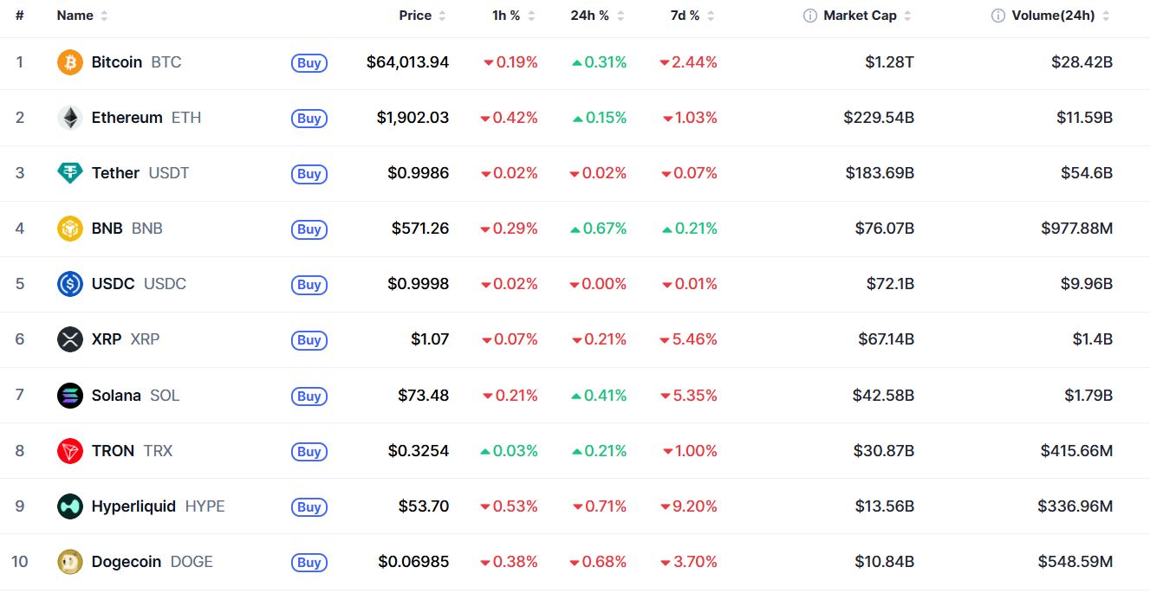
Task: Open the Market Cap info icon
Action: (x=810, y=16)
